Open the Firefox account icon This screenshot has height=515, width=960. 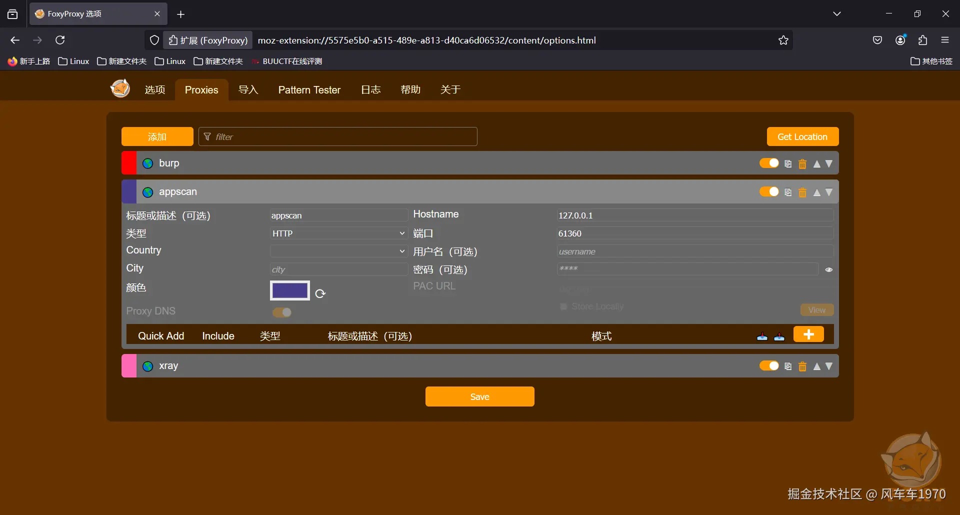(900, 40)
